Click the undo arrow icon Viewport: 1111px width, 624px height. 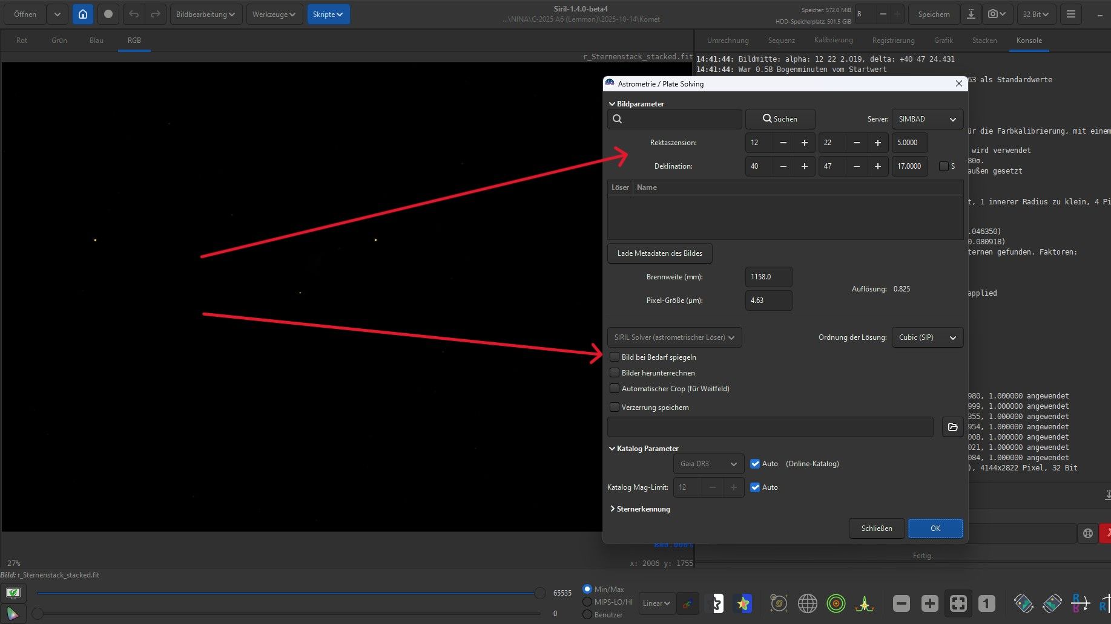pyautogui.click(x=134, y=14)
